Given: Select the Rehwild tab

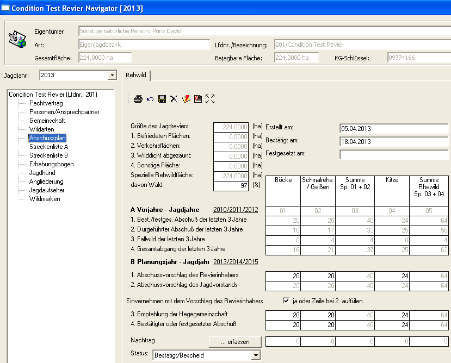Looking at the screenshot, I should click(x=135, y=75).
